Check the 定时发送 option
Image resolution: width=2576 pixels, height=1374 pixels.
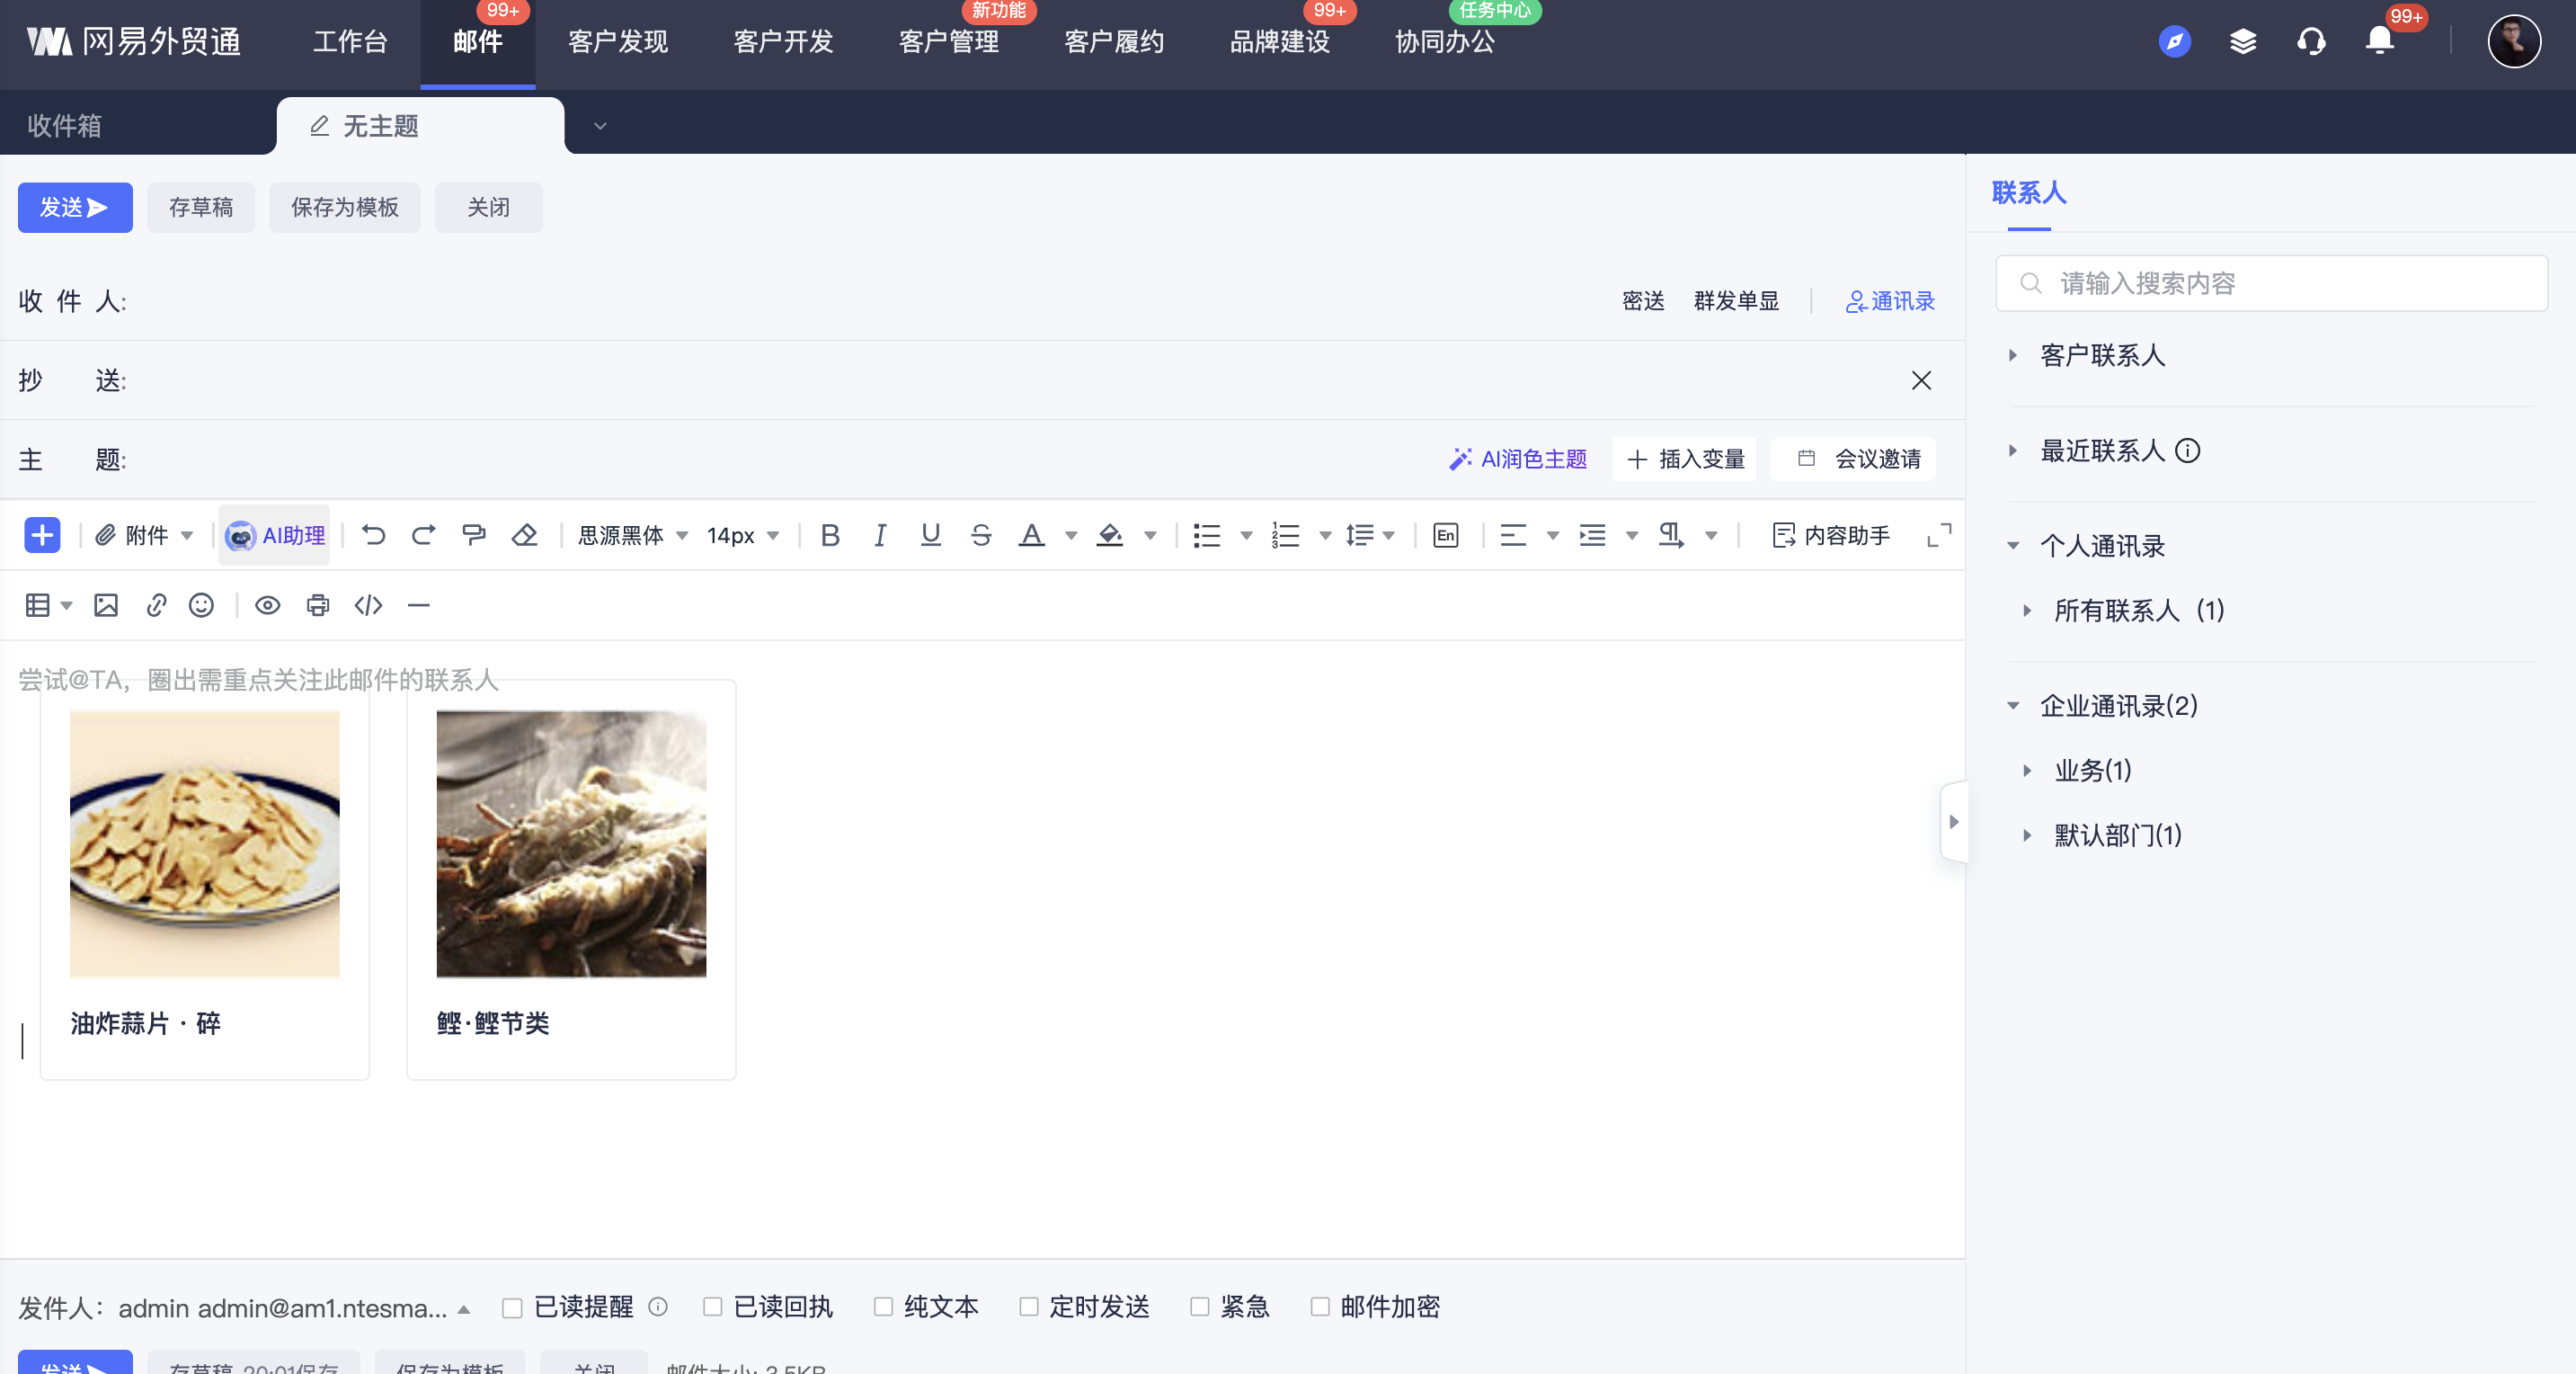point(1028,1307)
